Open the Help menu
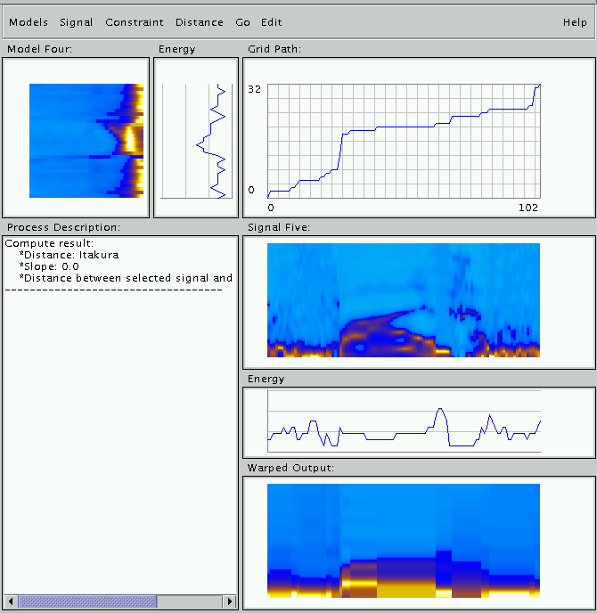 tap(575, 22)
